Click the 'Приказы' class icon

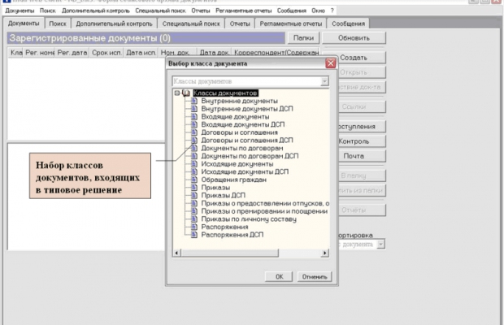click(195, 187)
